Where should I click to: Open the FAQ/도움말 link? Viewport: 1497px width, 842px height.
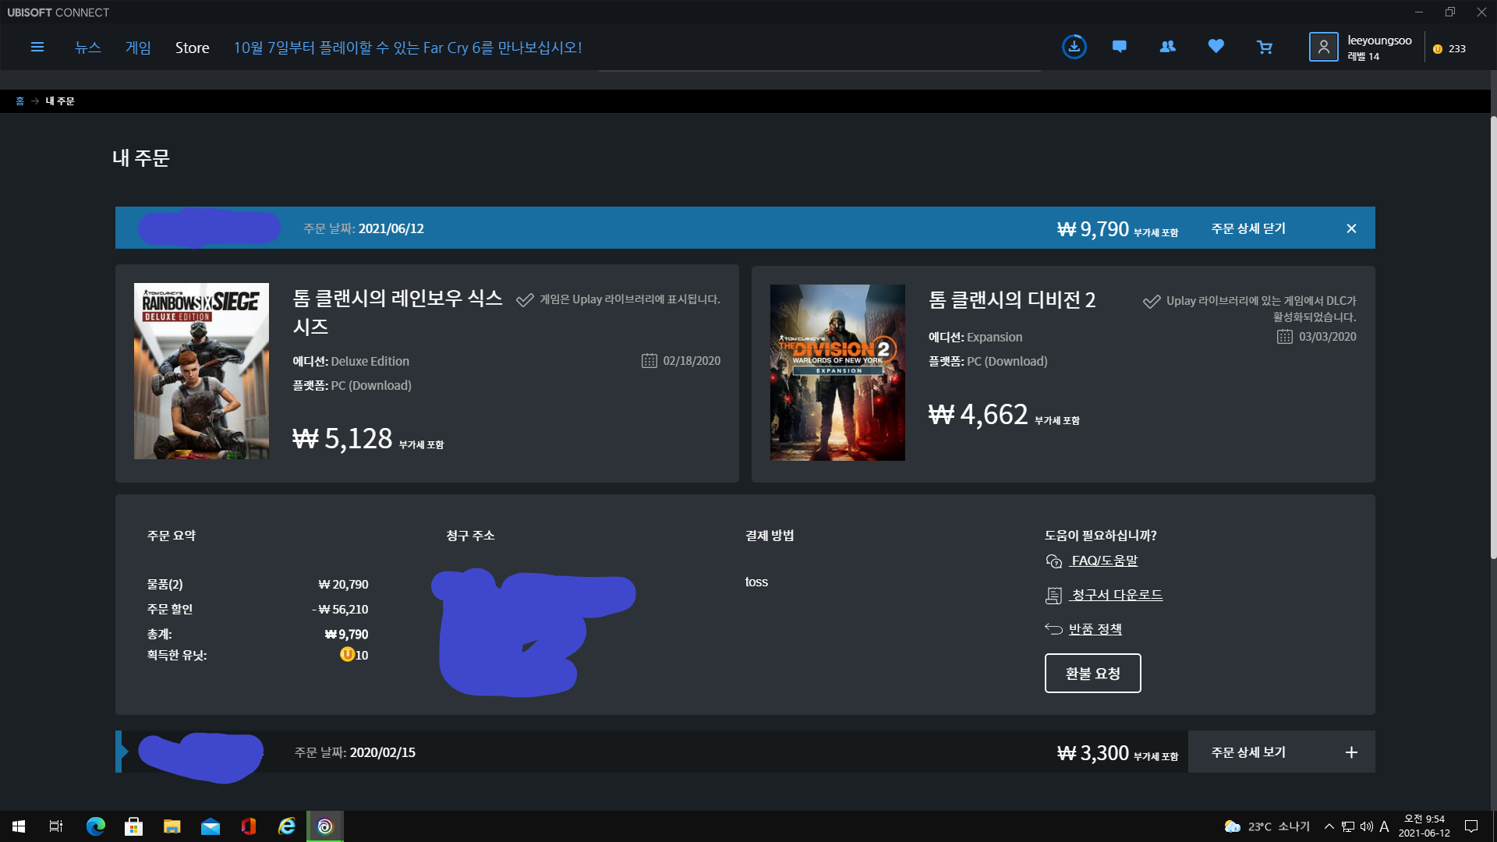(x=1104, y=561)
